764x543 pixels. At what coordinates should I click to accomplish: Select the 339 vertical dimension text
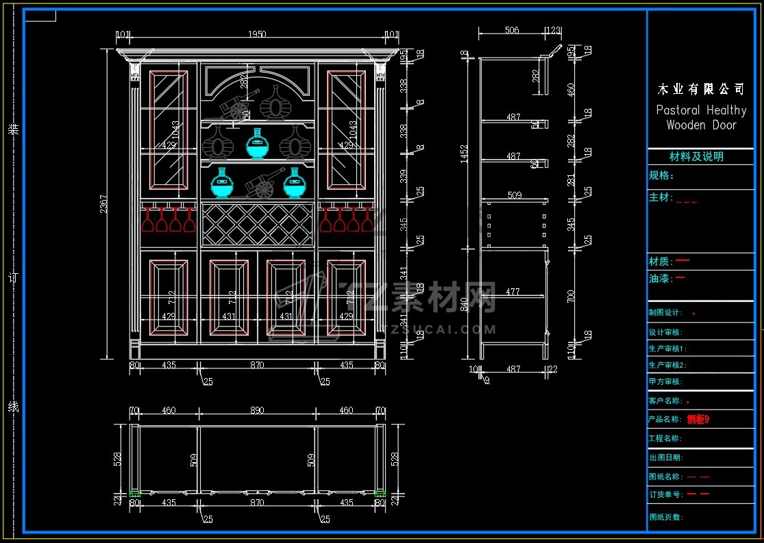point(404,176)
